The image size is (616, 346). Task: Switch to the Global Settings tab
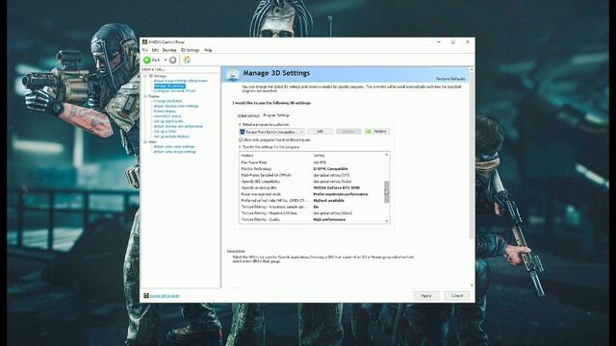coord(248,115)
